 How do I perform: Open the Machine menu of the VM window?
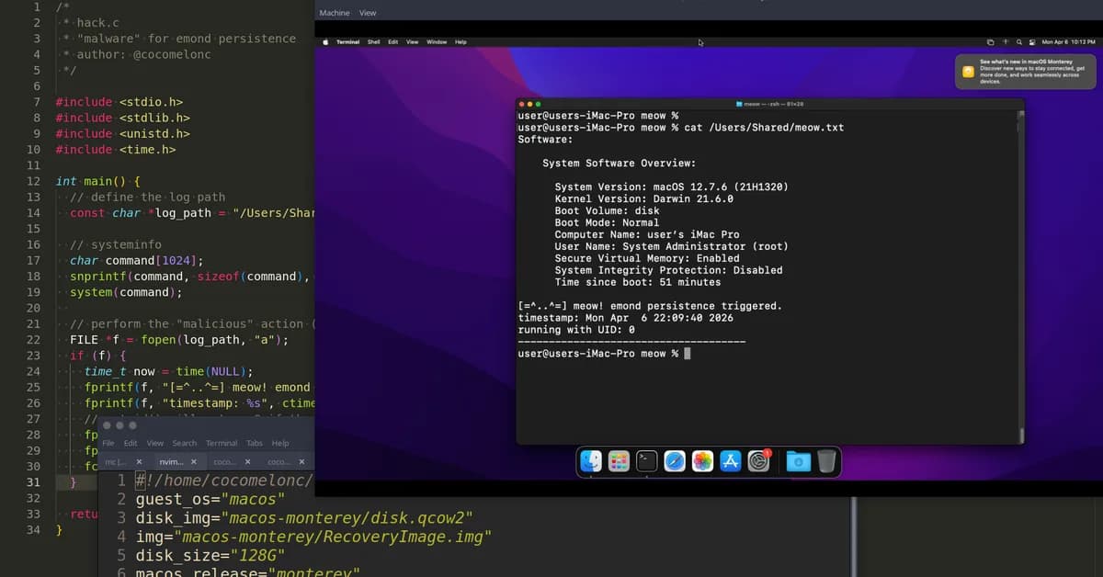[x=334, y=12]
